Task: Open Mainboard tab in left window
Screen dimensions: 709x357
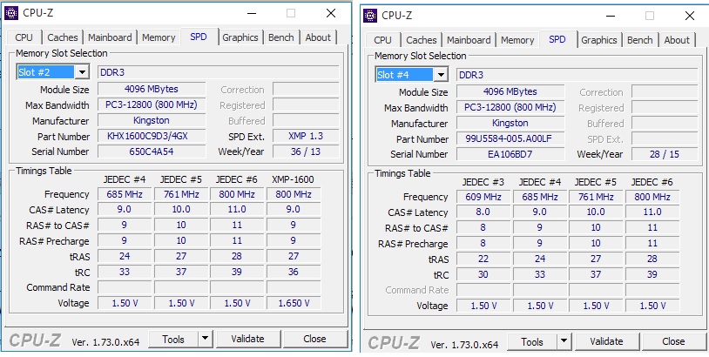Action: tap(110, 37)
